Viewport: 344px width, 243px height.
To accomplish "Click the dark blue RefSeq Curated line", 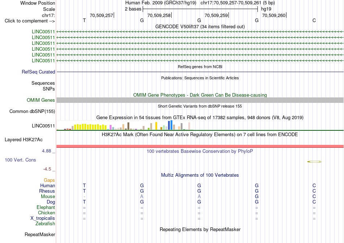I will pyautogui.click(x=200, y=72).
